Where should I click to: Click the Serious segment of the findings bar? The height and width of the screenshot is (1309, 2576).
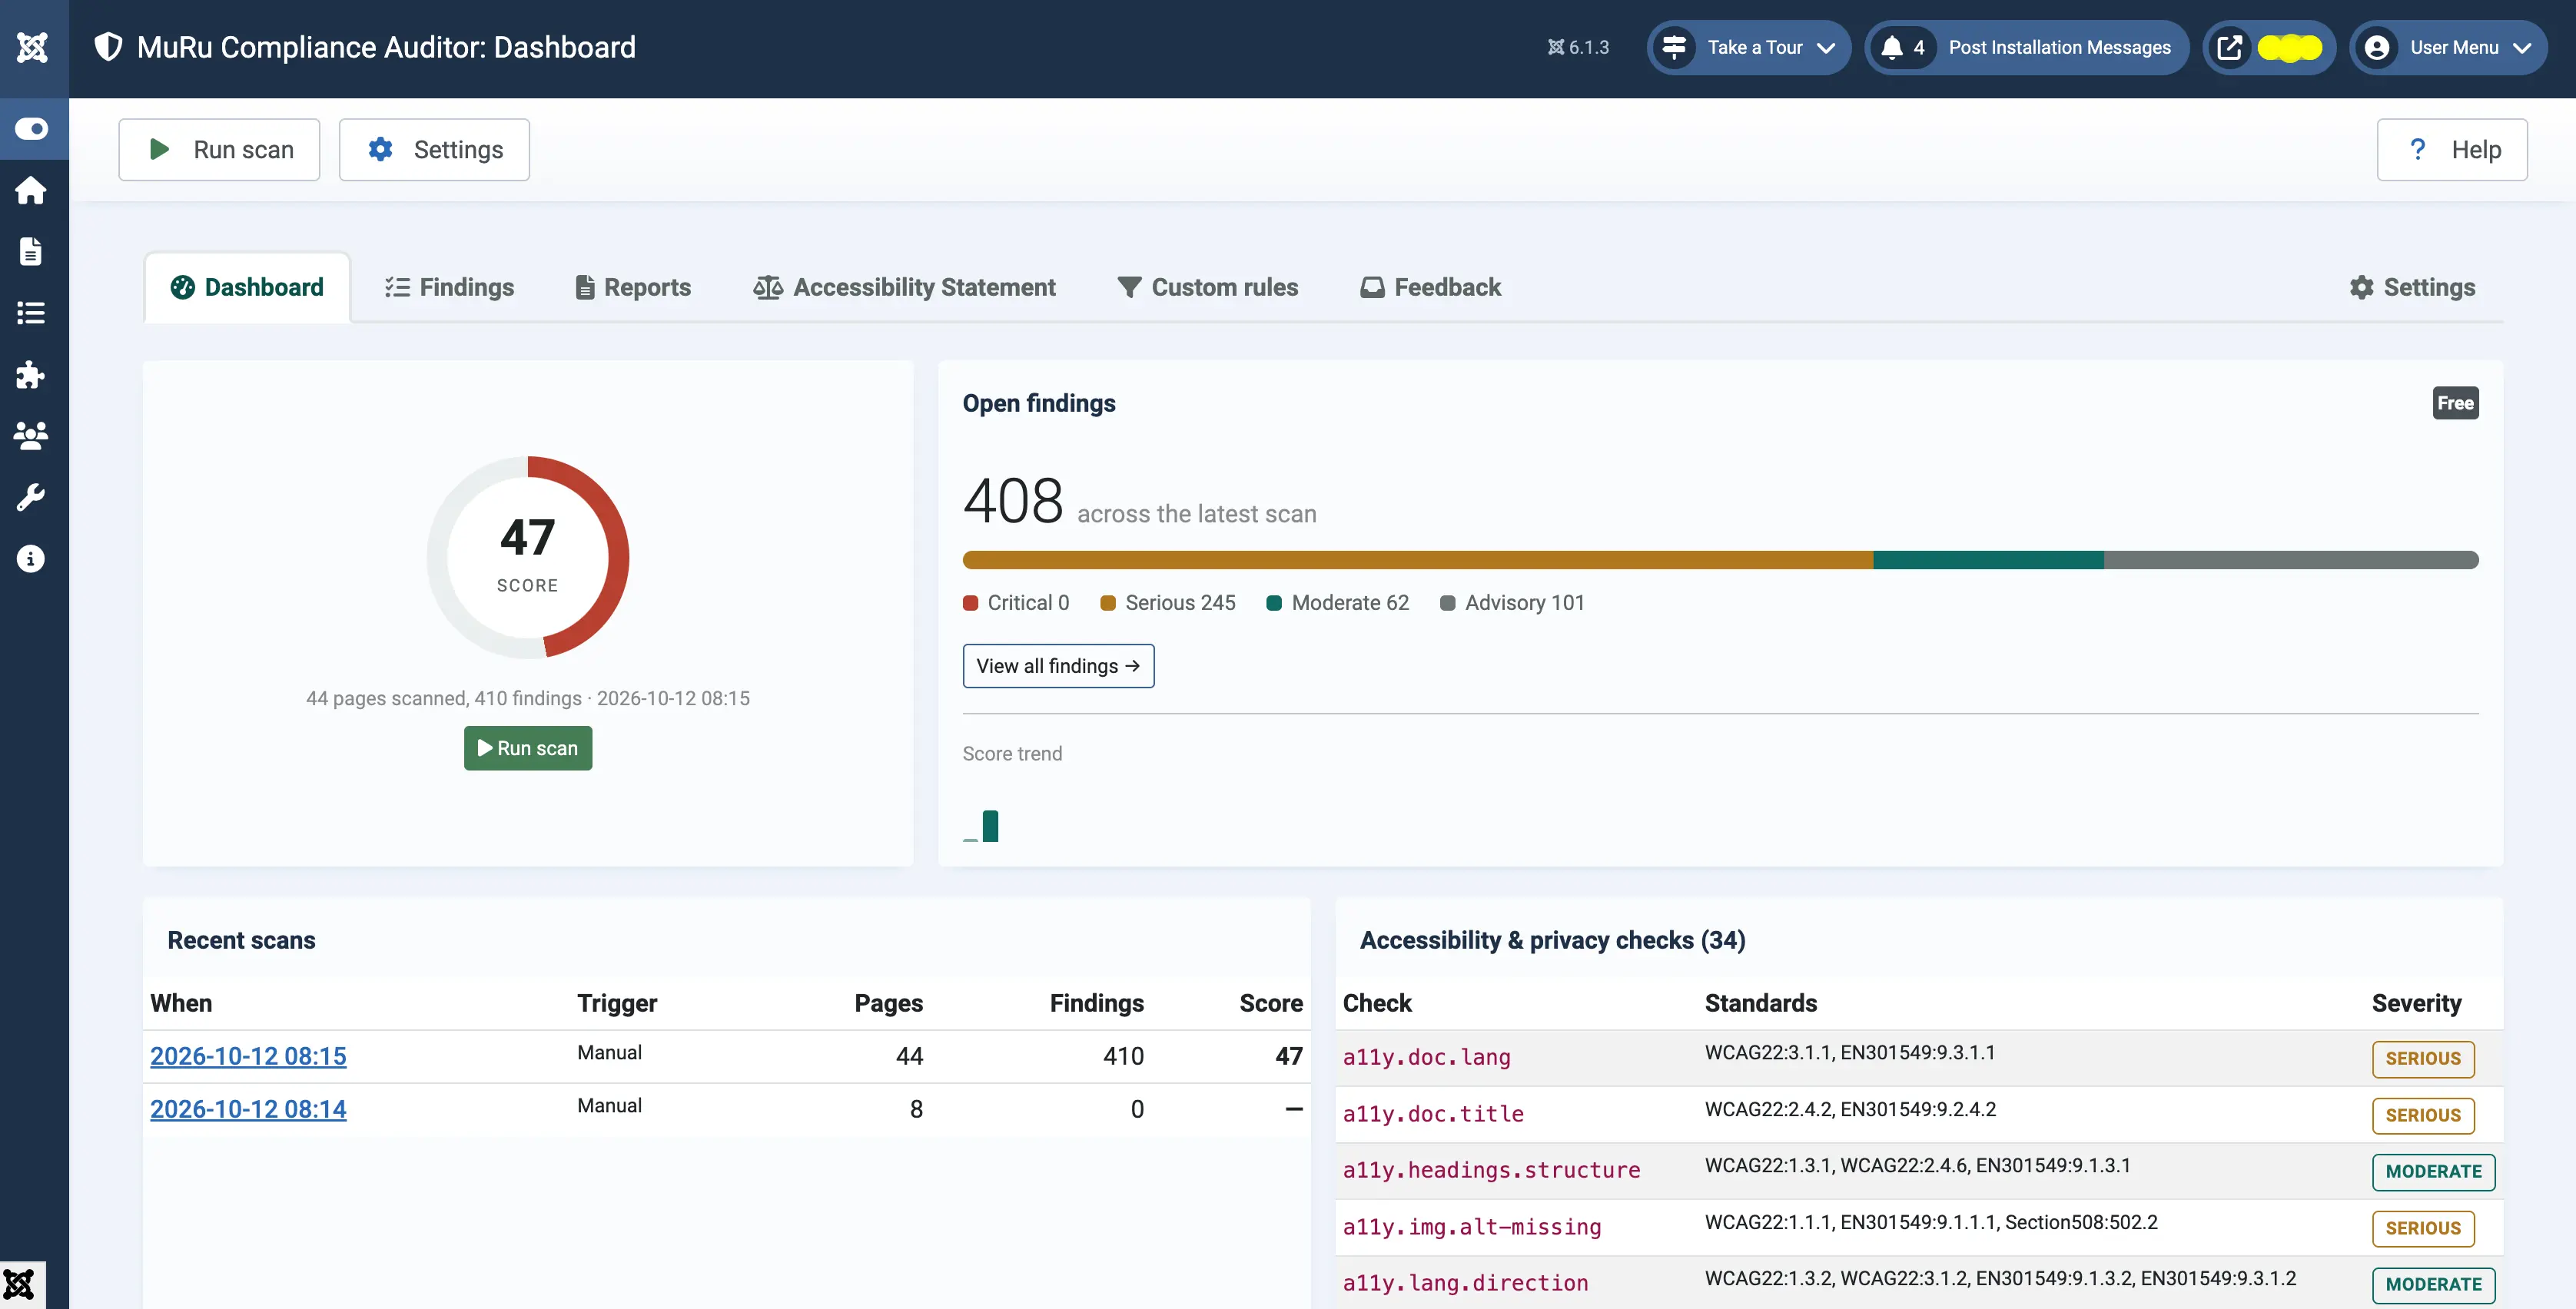pyautogui.click(x=1418, y=559)
